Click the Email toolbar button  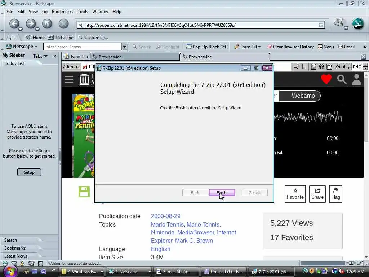(346, 47)
